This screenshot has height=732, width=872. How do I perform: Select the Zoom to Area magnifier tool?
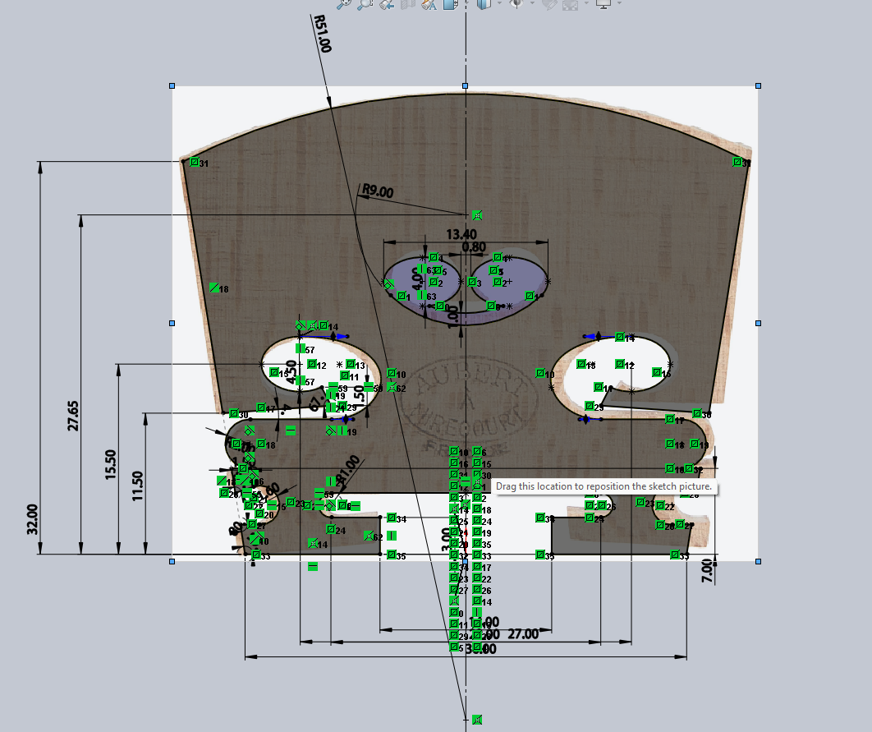coord(365,4)
